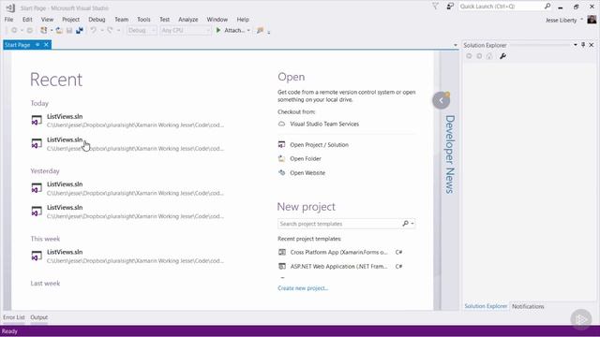The height and width of the screenshot is (337, 600).
Task: Switch to the Notifications tab
Action: (528, 306)
